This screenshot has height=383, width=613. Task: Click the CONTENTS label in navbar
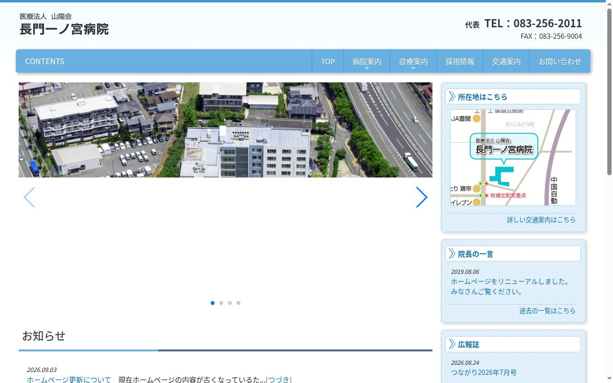click(45, 61)
